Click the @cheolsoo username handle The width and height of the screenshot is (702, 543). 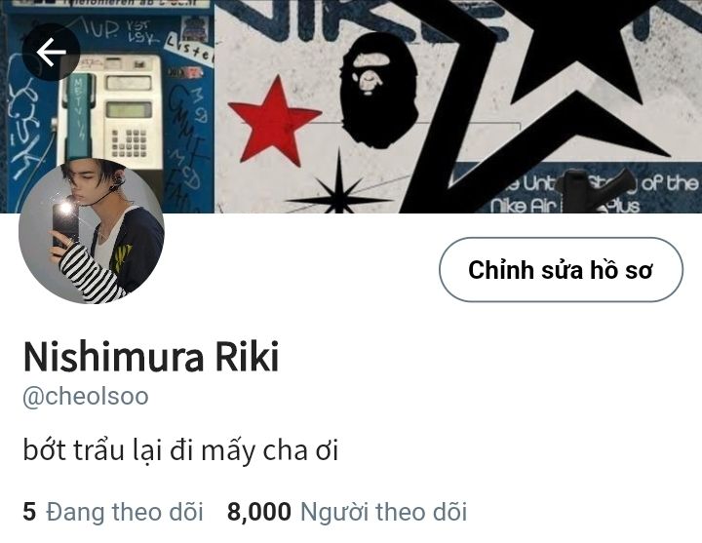pyautogui.click(x=86, y=396)
